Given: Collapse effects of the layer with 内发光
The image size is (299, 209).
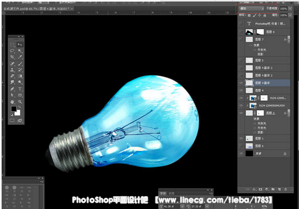Looking at the screenshot, I should click(289, 112).
